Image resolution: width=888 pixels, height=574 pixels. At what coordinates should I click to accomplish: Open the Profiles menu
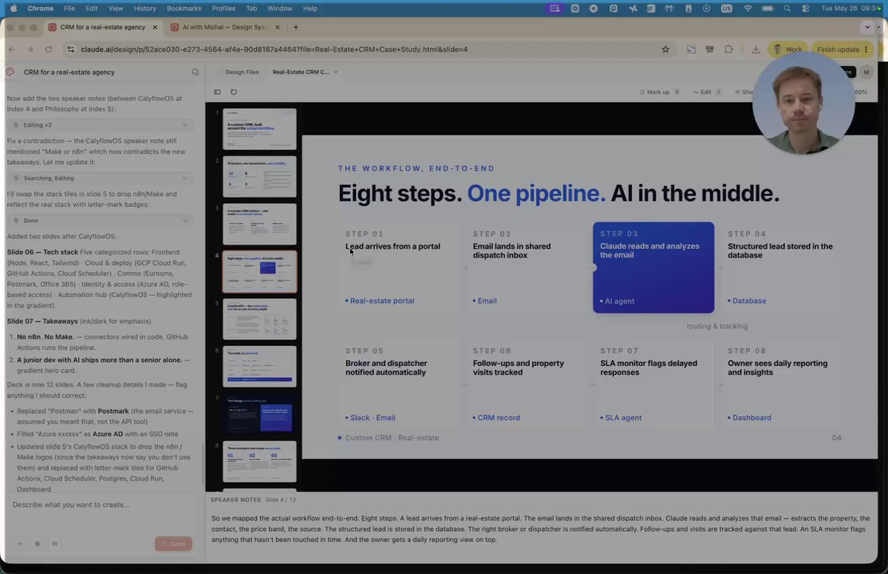223,9
